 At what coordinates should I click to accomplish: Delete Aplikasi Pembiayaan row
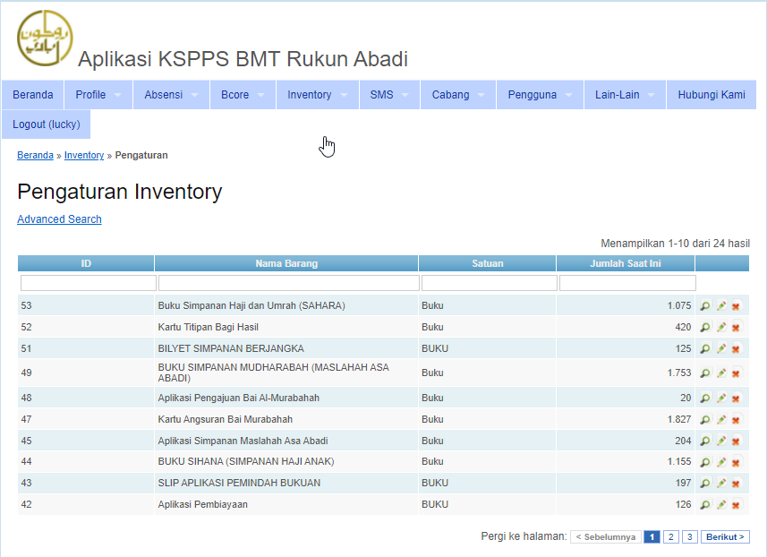point(736,504)
